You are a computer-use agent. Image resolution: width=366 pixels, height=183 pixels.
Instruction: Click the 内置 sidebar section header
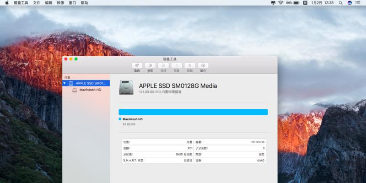67,77
